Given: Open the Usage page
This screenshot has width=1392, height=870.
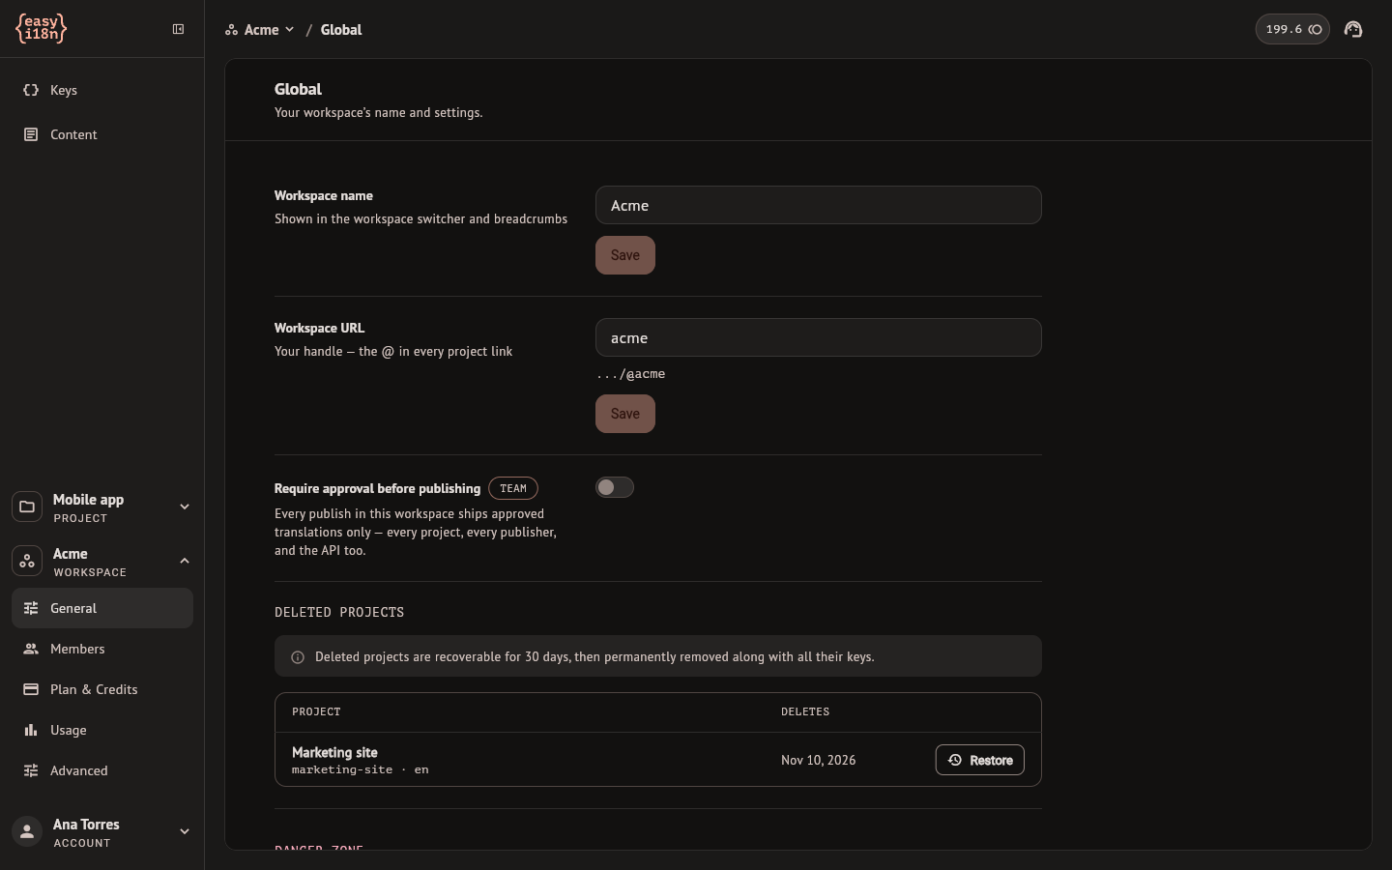Looking at the screenshot, I should click(102, 730).
